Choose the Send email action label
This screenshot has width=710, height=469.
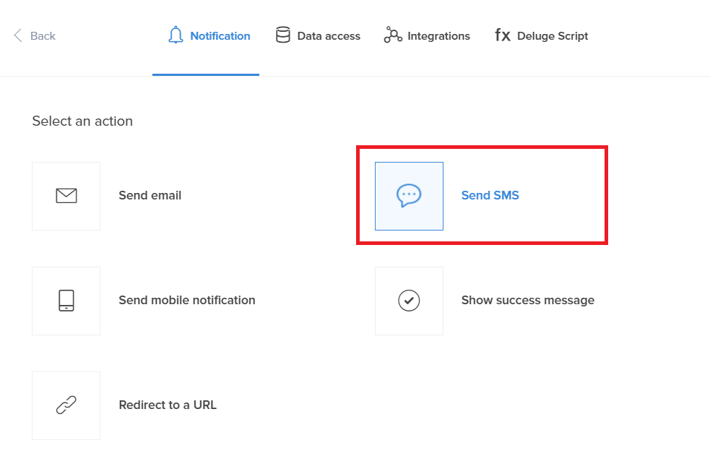point(150,195)
